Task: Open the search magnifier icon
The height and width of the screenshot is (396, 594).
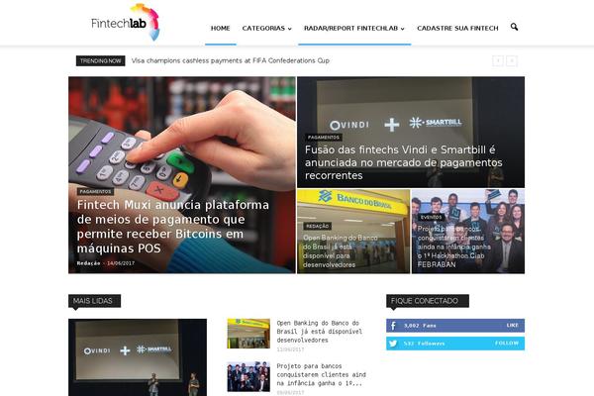Action: click(x=514, y=27)
